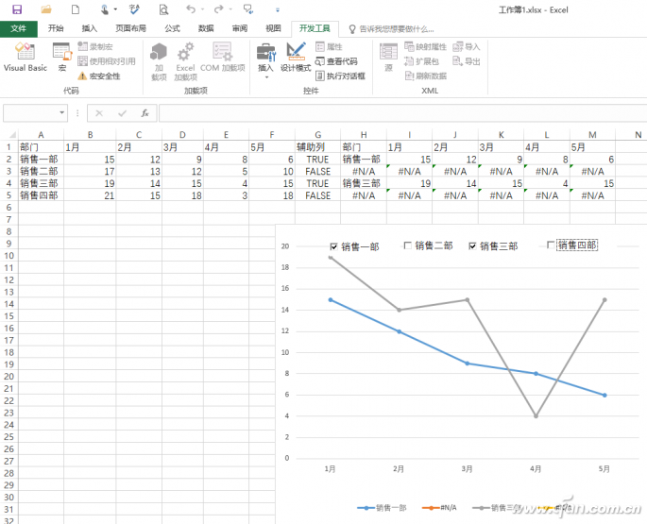Open the XML Source pane
This screenshot has width=647, height=524.
[388, 58]
